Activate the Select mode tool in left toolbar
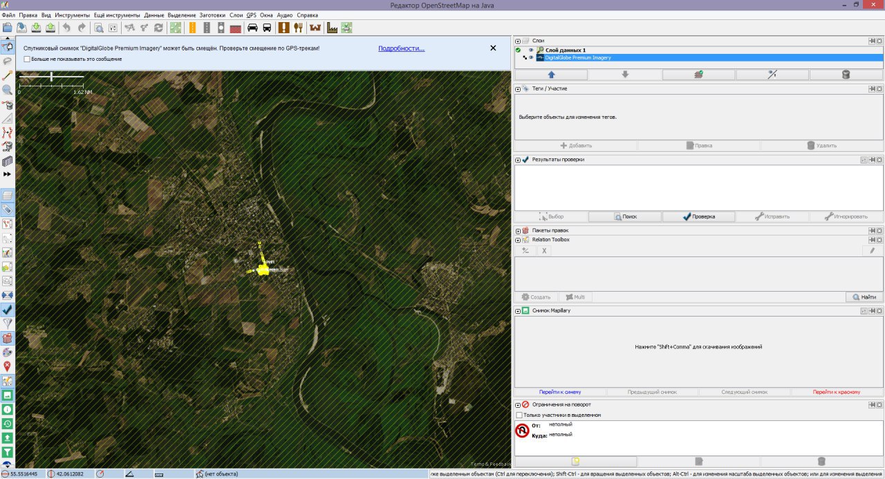This screenshot has width=885, height=479. (8, 46)
